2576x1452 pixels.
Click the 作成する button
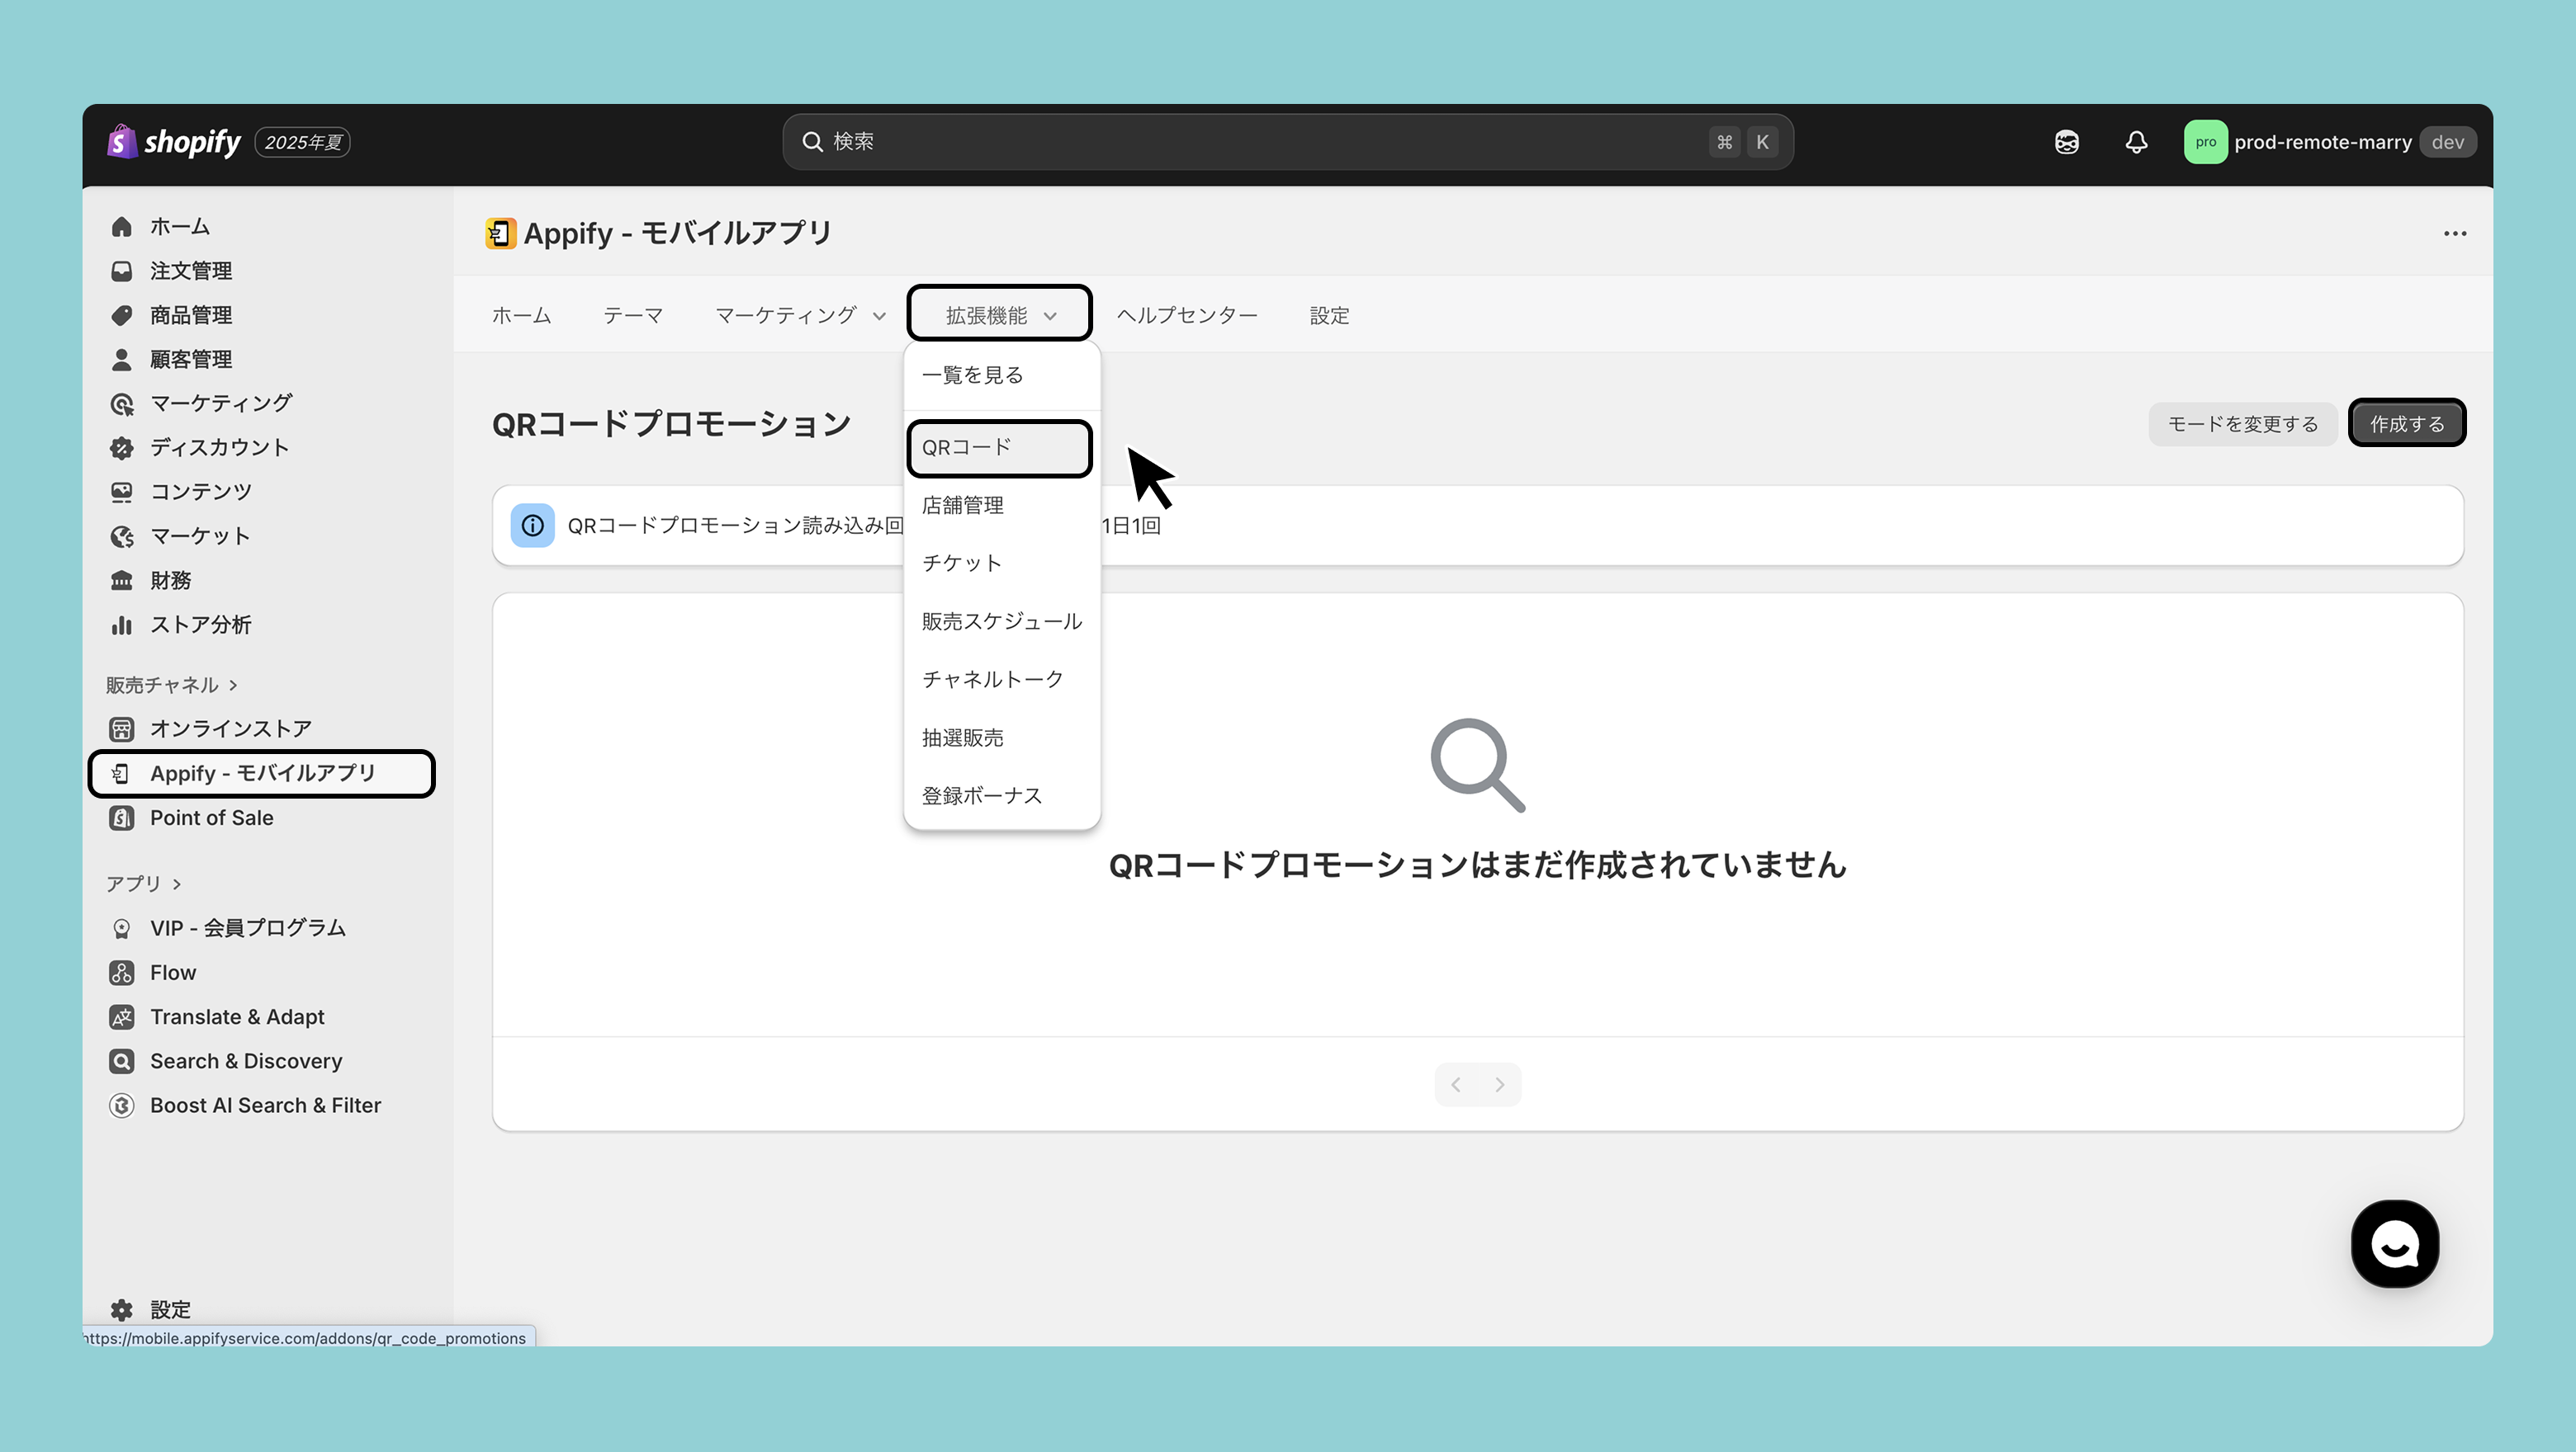[2406, 424]
